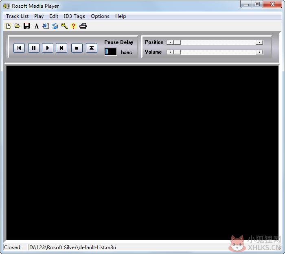Click the Position slider thumb
Viewport: 285px width, 254px height.
tap(177, 42)
